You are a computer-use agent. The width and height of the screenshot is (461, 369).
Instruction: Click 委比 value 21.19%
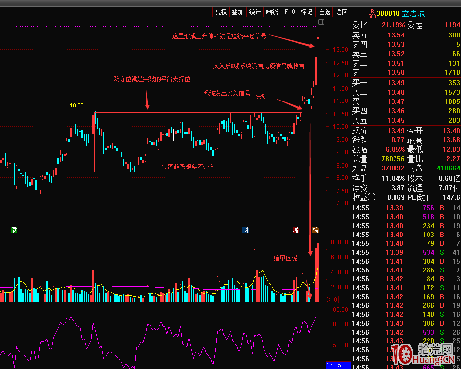pos(393,25)
